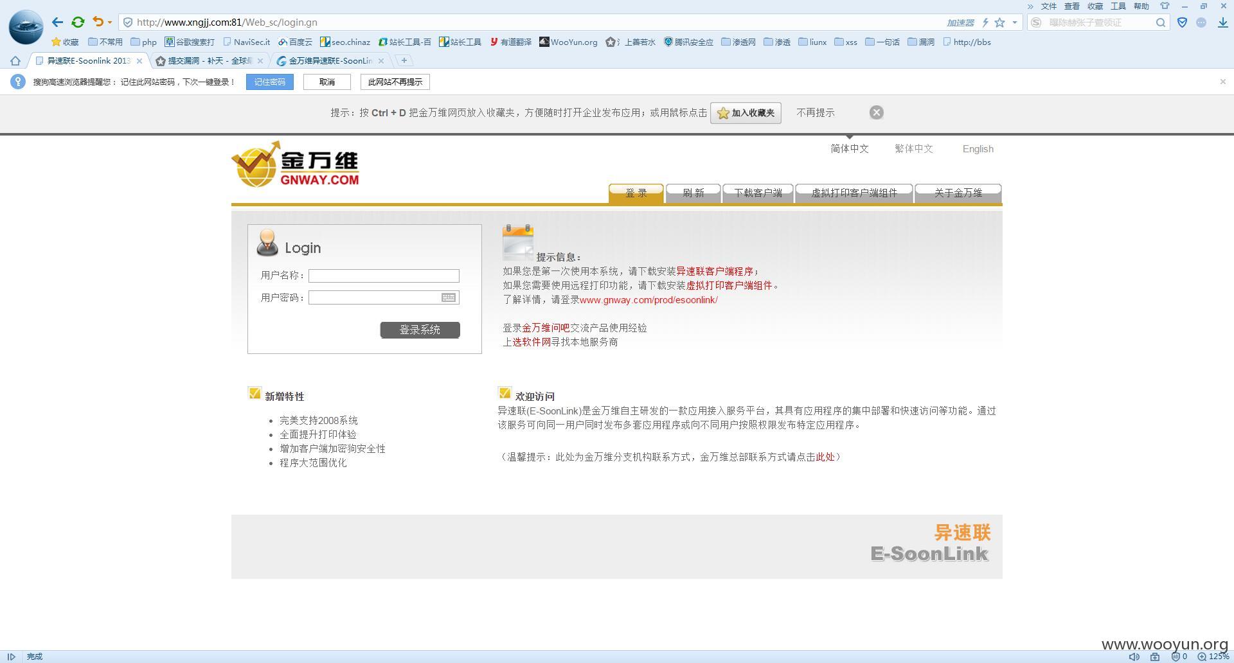Viewport: 1234px width, 663px height.
Task: Select 繁体中文 language
Action: coord(914,149)
